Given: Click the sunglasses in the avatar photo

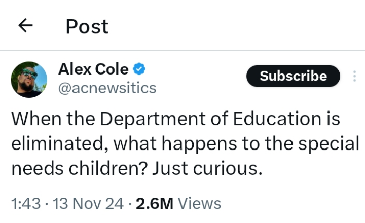Looking at the screenshot, I should [x=30, y=73].
